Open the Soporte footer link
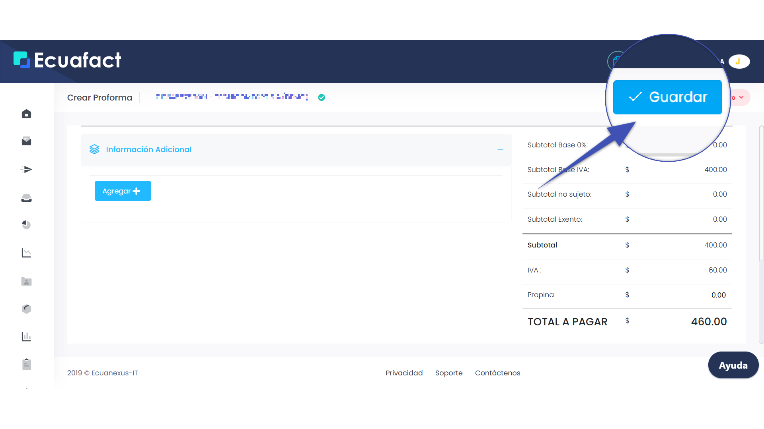764x429 pixels. [x=448, y=373]
